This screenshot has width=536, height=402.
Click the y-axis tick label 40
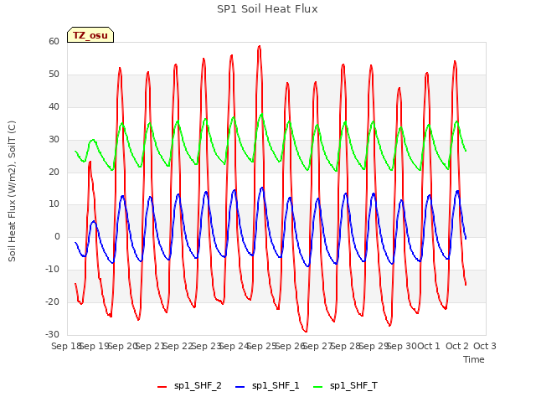point(54,106)
